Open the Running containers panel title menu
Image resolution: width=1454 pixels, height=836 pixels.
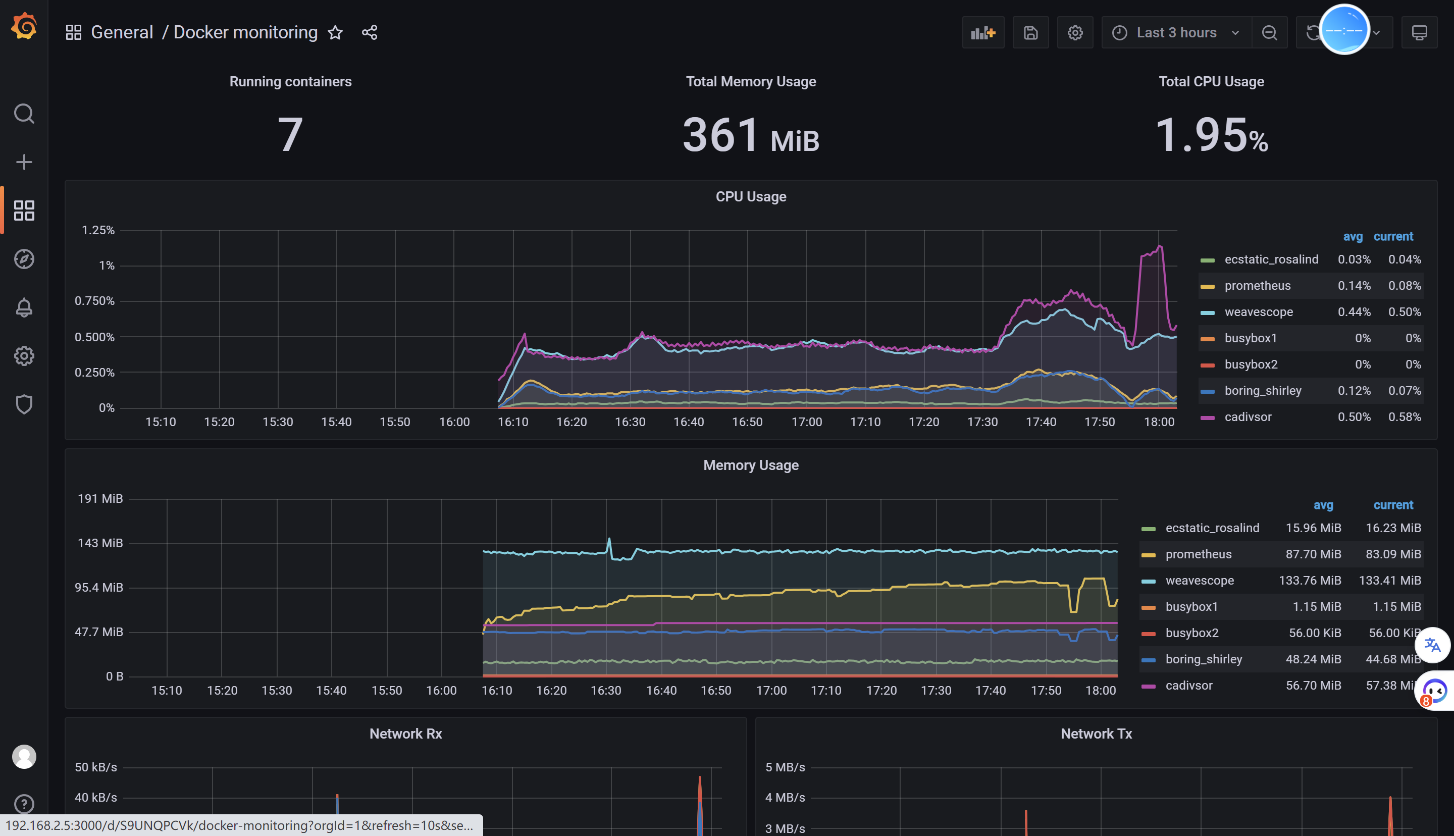(290, 82)
